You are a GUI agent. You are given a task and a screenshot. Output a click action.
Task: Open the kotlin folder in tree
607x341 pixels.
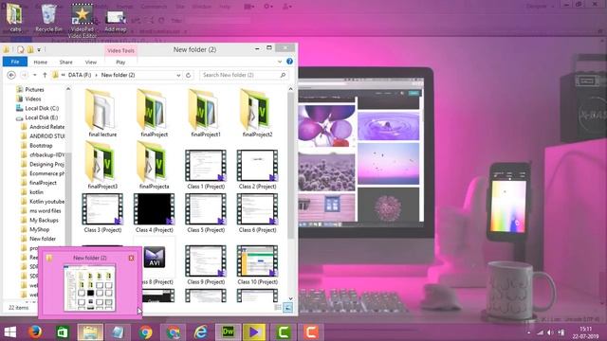(x=36, y=191)
